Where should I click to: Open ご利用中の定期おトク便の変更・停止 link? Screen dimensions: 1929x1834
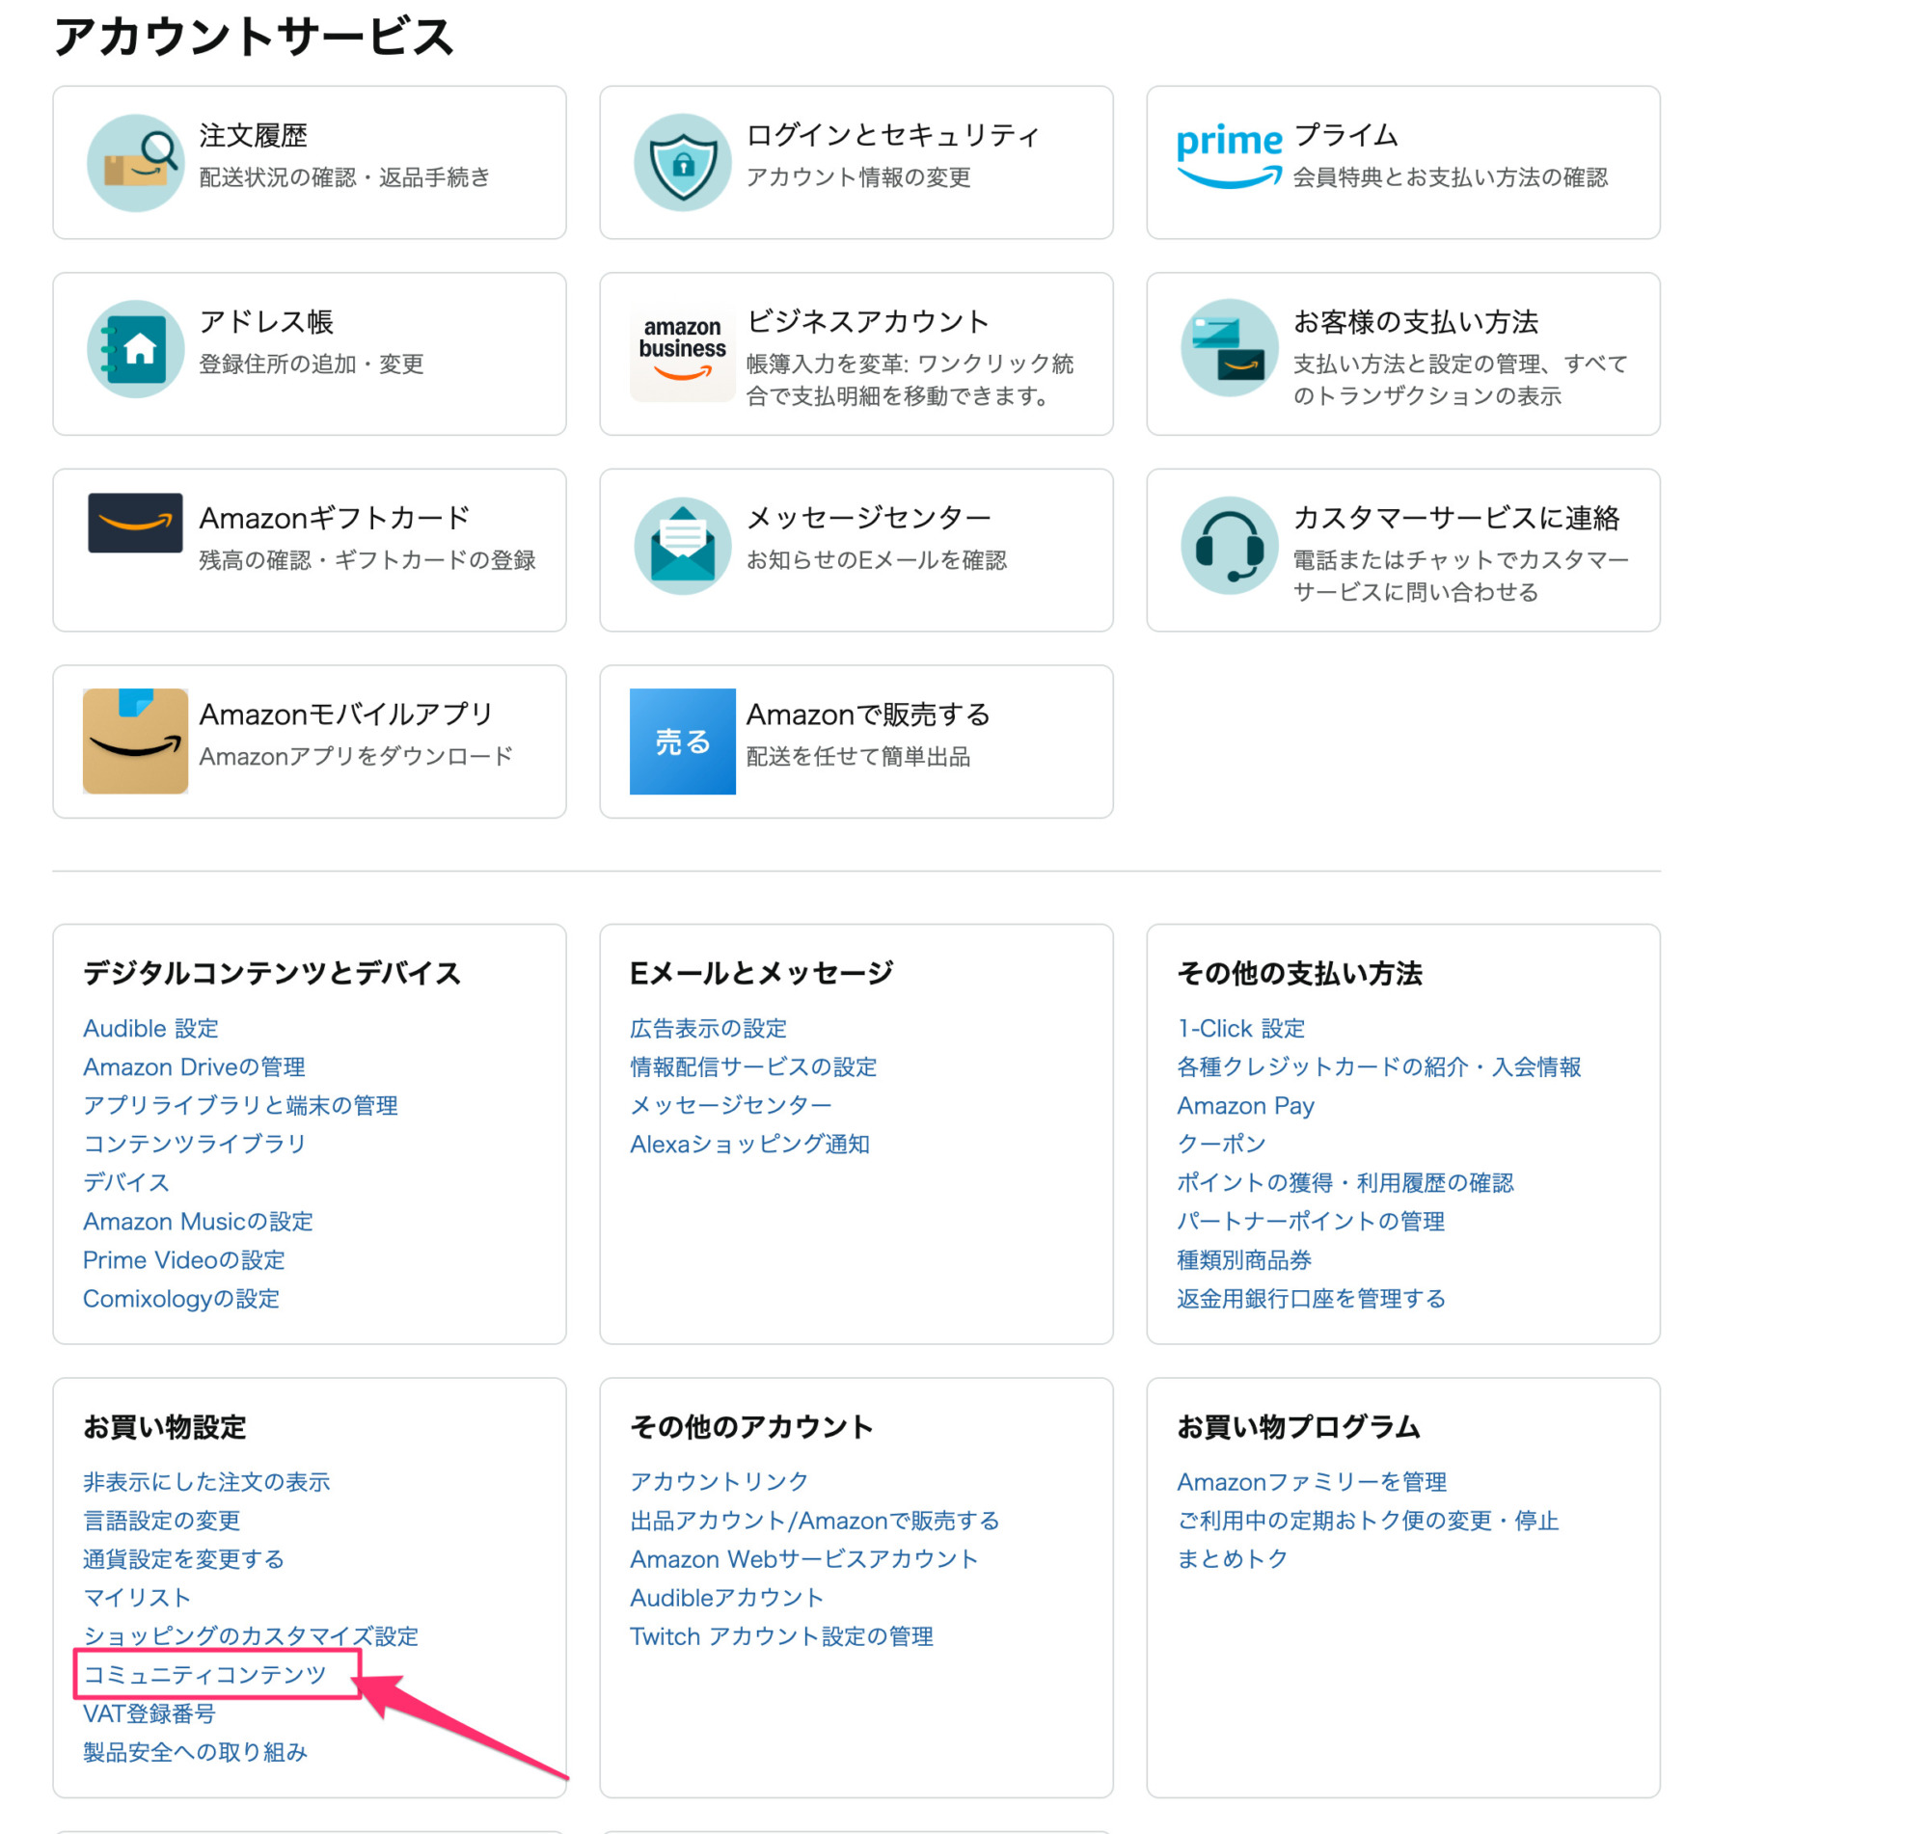[x=1368, y=1522]
